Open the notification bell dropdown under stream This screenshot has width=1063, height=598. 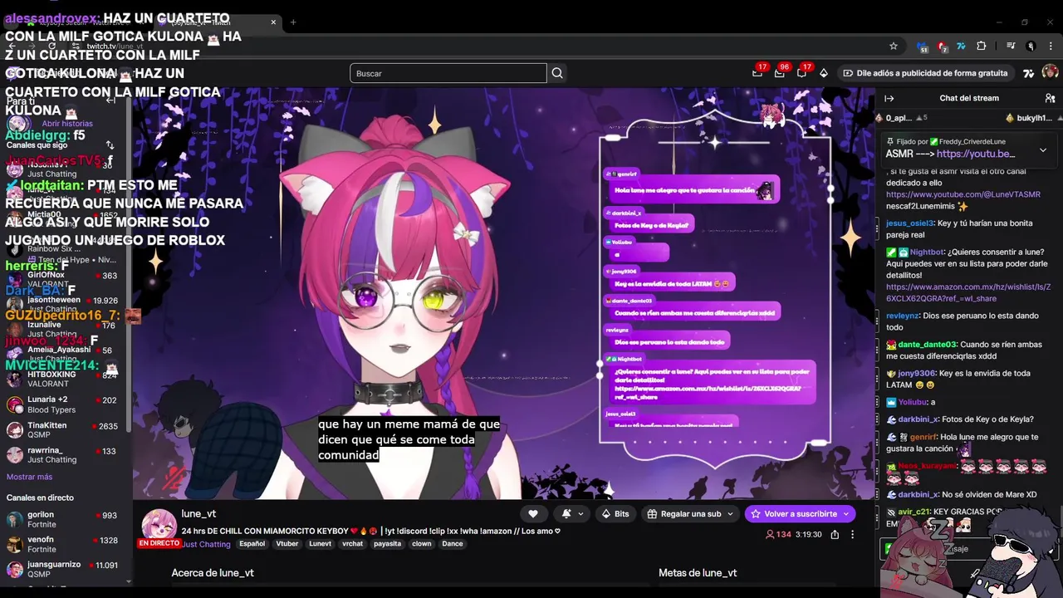571,514
